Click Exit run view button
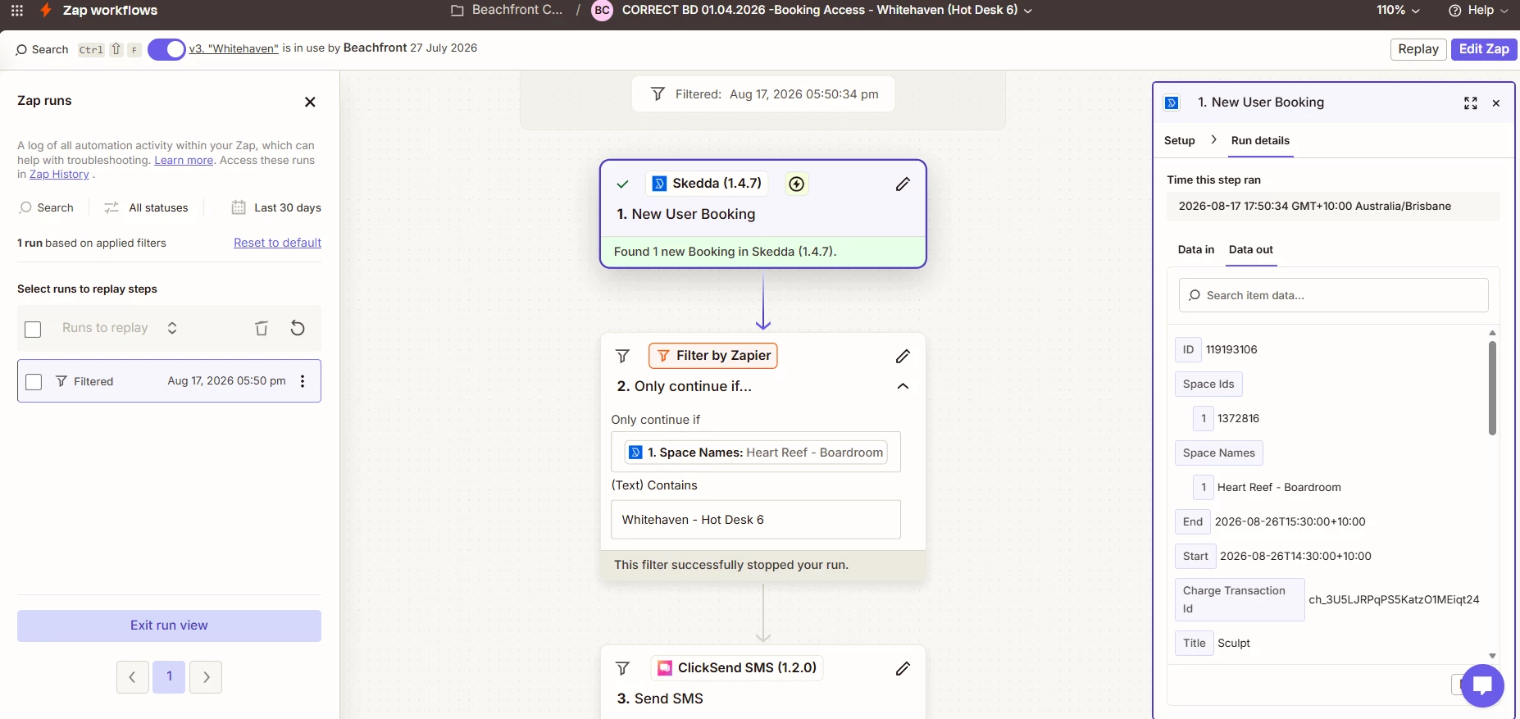 169,626
